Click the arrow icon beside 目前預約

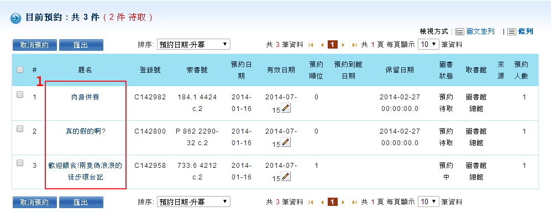tap(16, 18)
